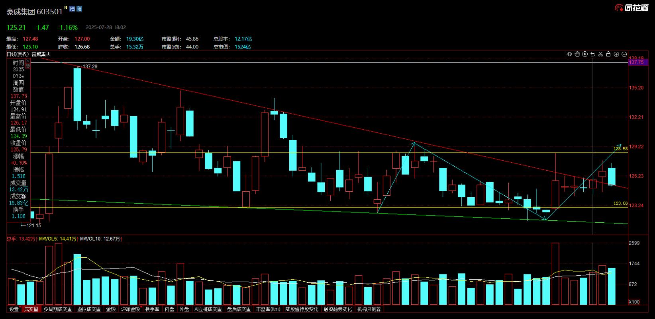The width and height of the screenshot is (655, 319).
Task: Click the 日线(复权) period label
Action: (18, 54)
